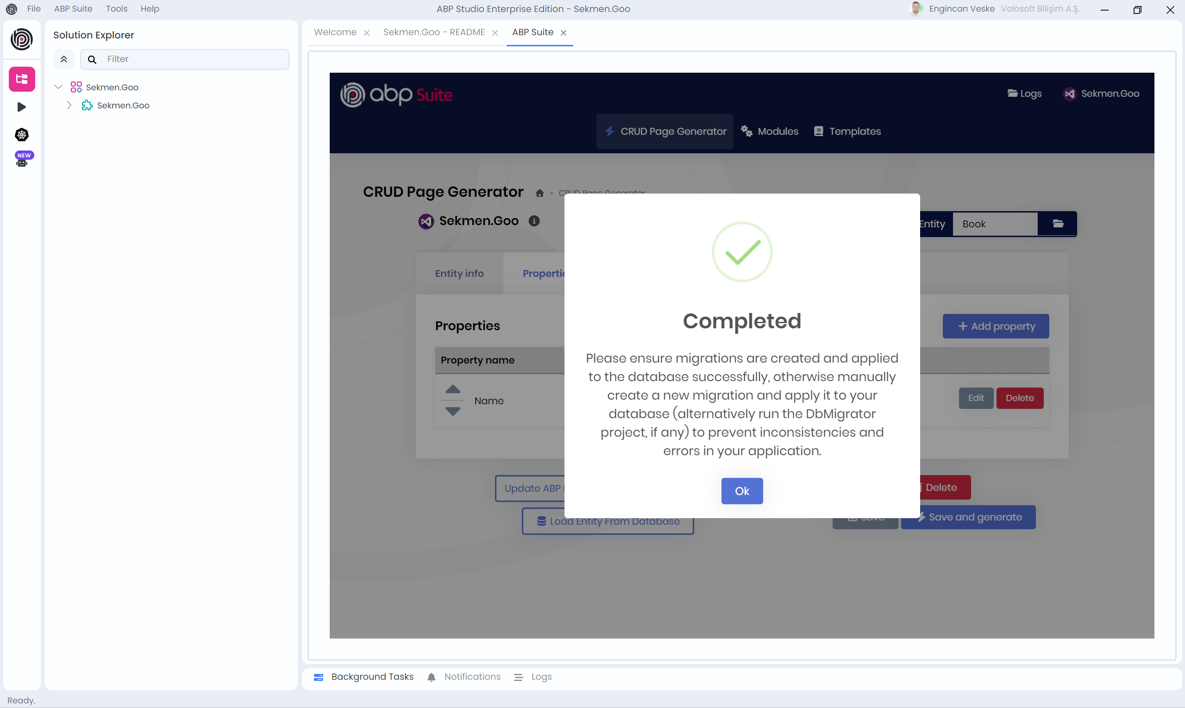Click the home breadcrumb icon
The height and width of the screenshot is (708, 1185).
pos(539,193)
